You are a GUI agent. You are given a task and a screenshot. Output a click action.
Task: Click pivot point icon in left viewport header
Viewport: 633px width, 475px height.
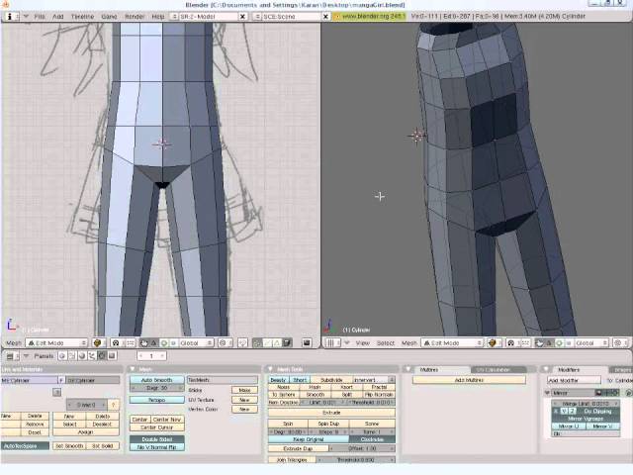pyautogui.click(x=116, y=343)
